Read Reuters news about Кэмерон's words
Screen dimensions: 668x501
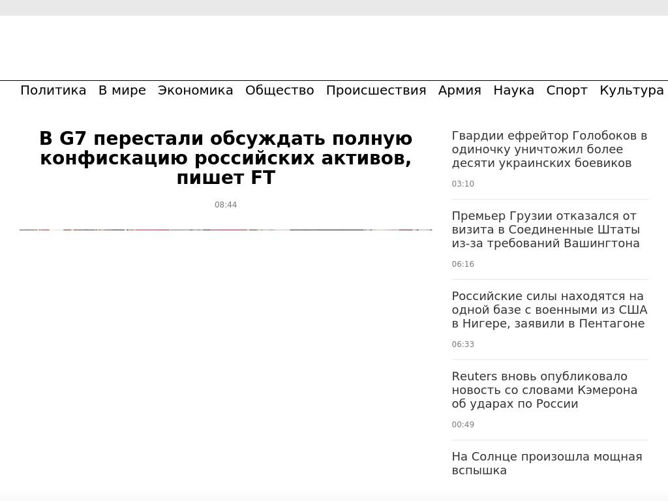544,390
